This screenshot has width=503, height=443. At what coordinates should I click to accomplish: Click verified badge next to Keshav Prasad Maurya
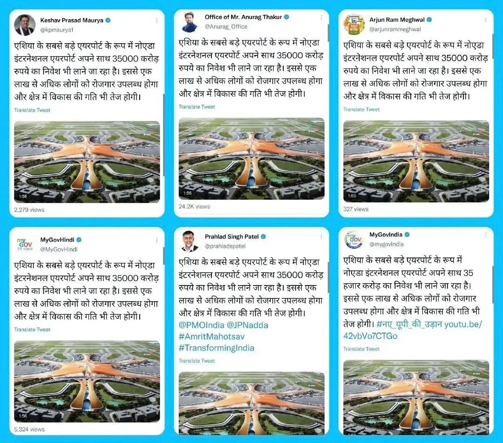coord(109,20)
